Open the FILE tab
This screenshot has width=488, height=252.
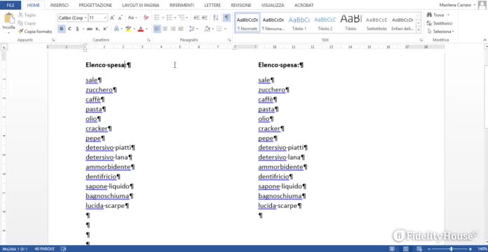pos(11,6)
